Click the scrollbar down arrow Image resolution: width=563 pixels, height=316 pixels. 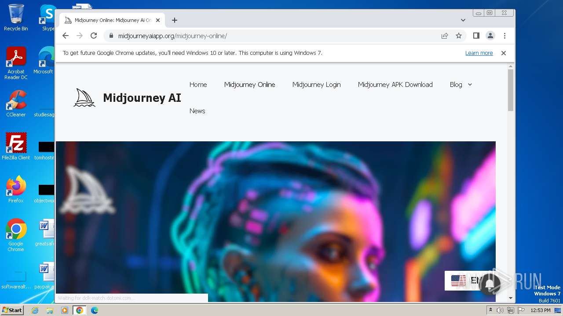tap(511, 298)
